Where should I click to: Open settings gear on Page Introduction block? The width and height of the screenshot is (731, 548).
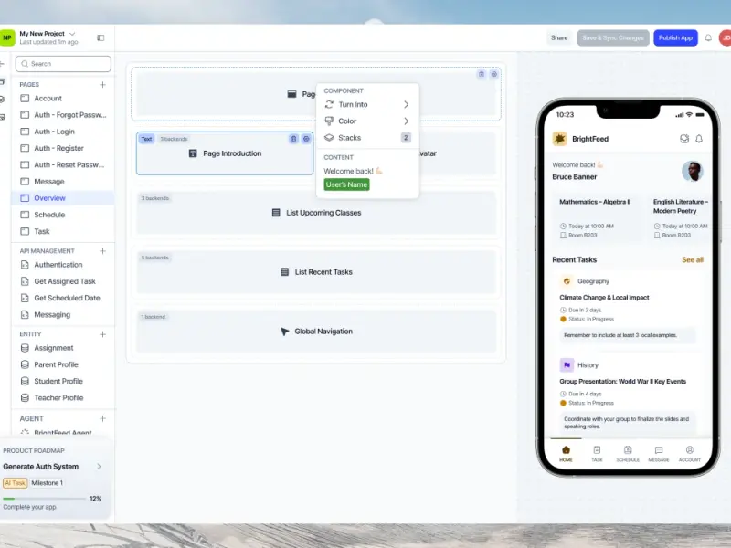(x=306, y=139)
